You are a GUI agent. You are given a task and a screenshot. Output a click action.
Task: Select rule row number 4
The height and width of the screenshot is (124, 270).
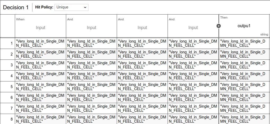[x=8, y=76]
